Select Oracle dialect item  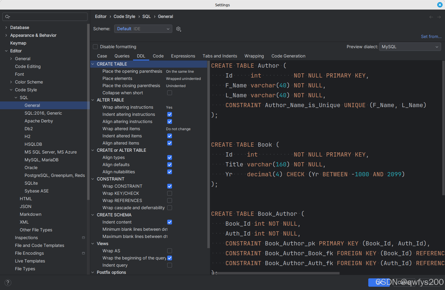(31, 168)
